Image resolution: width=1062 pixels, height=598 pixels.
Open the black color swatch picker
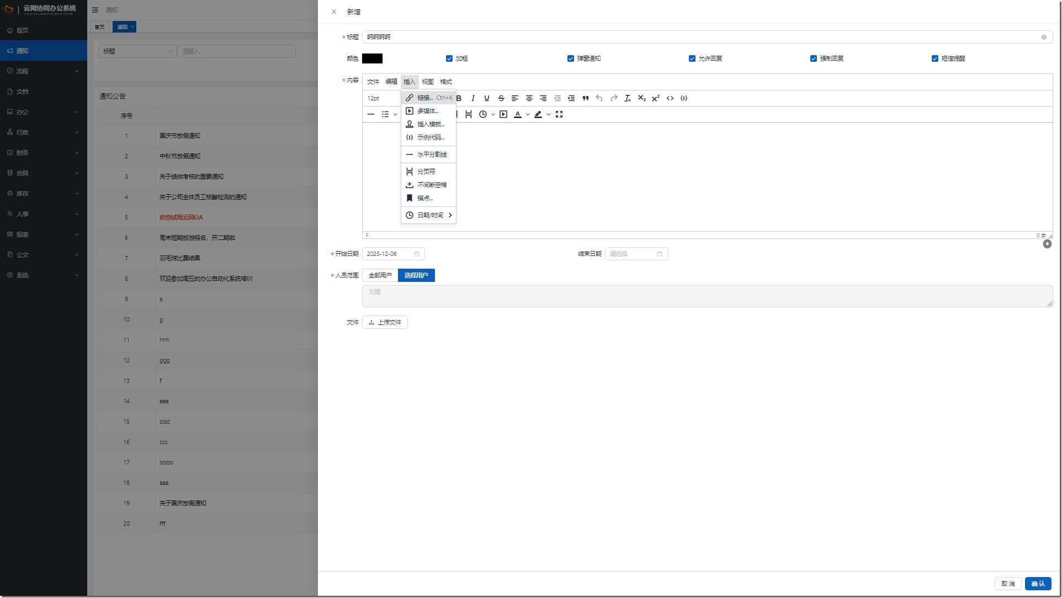pos(372,58)
